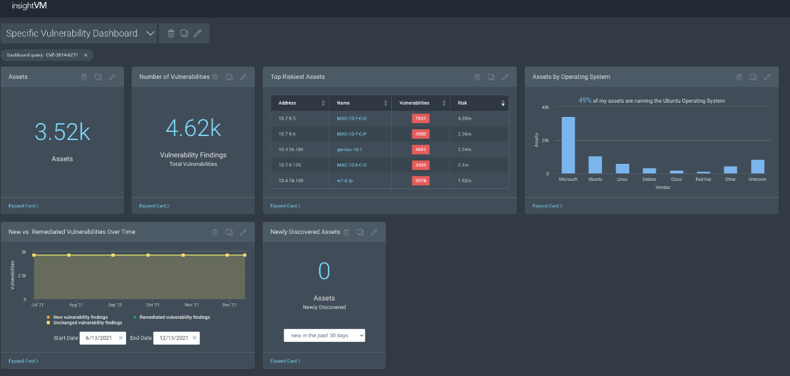This screenshot has height=376, width=790.
Task: Delete the Specific Vulnerability Dashboard via trash icon
Action: click(x=171, y=33)
